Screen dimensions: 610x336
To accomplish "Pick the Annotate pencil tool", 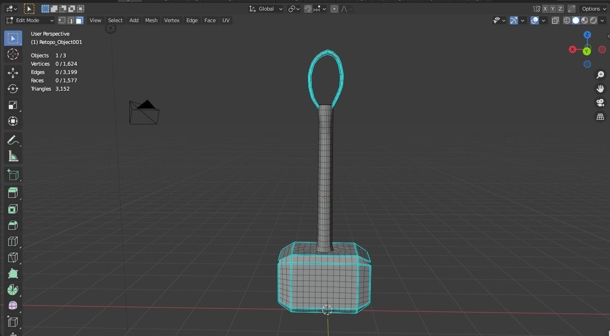I will pos(13,140).
